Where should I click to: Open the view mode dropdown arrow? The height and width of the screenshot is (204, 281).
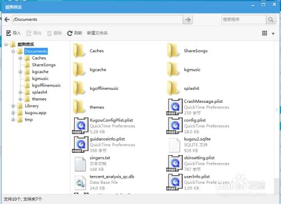pyautogui.click(x=273, y=34)
